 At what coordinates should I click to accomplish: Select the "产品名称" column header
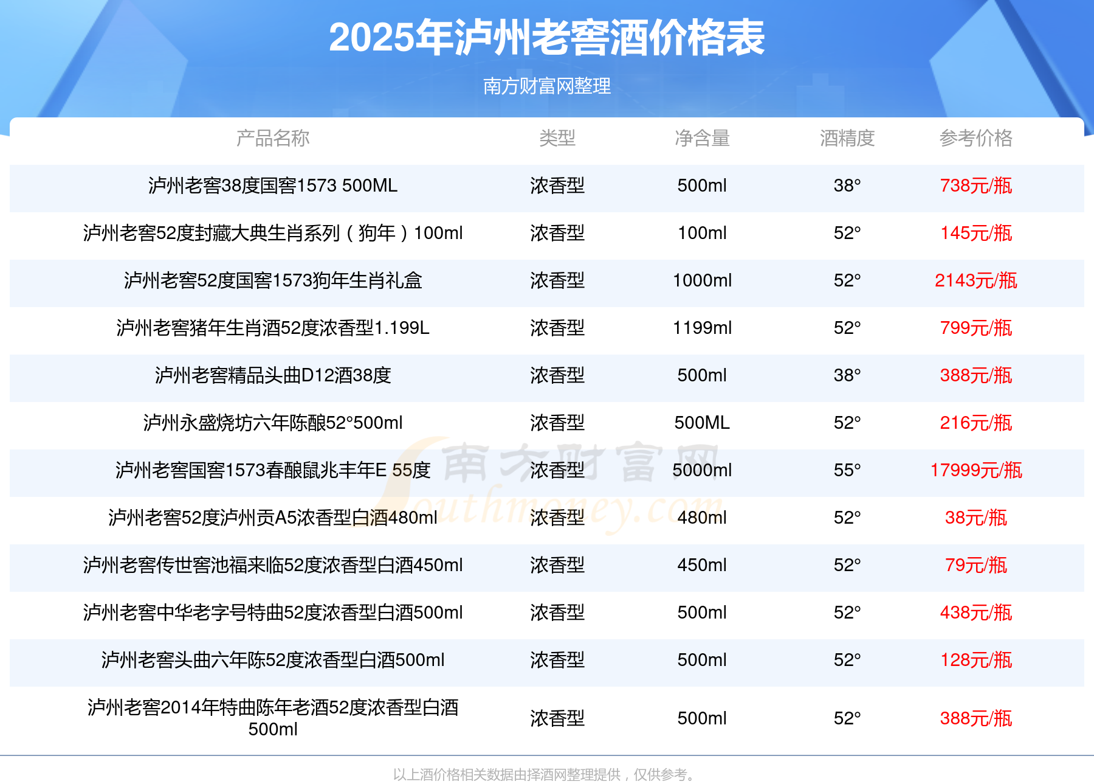[x=273, y=139]
